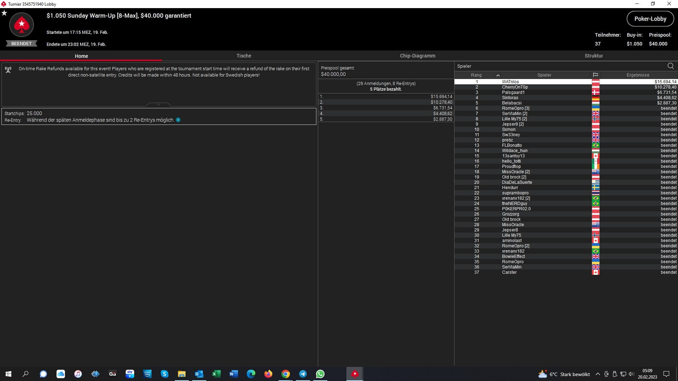Click the network icon in system tray
Screen dimensions: 678x381
click(623, 374)
